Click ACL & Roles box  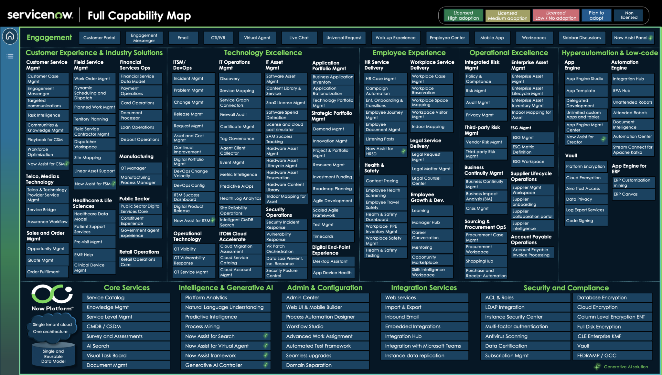[x=525, y=297]
